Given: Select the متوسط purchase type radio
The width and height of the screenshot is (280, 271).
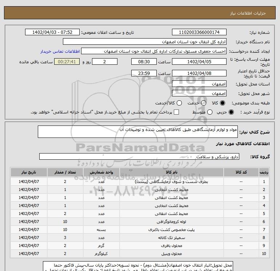Looking at the screenshot, I should click(x=210, y=112).
